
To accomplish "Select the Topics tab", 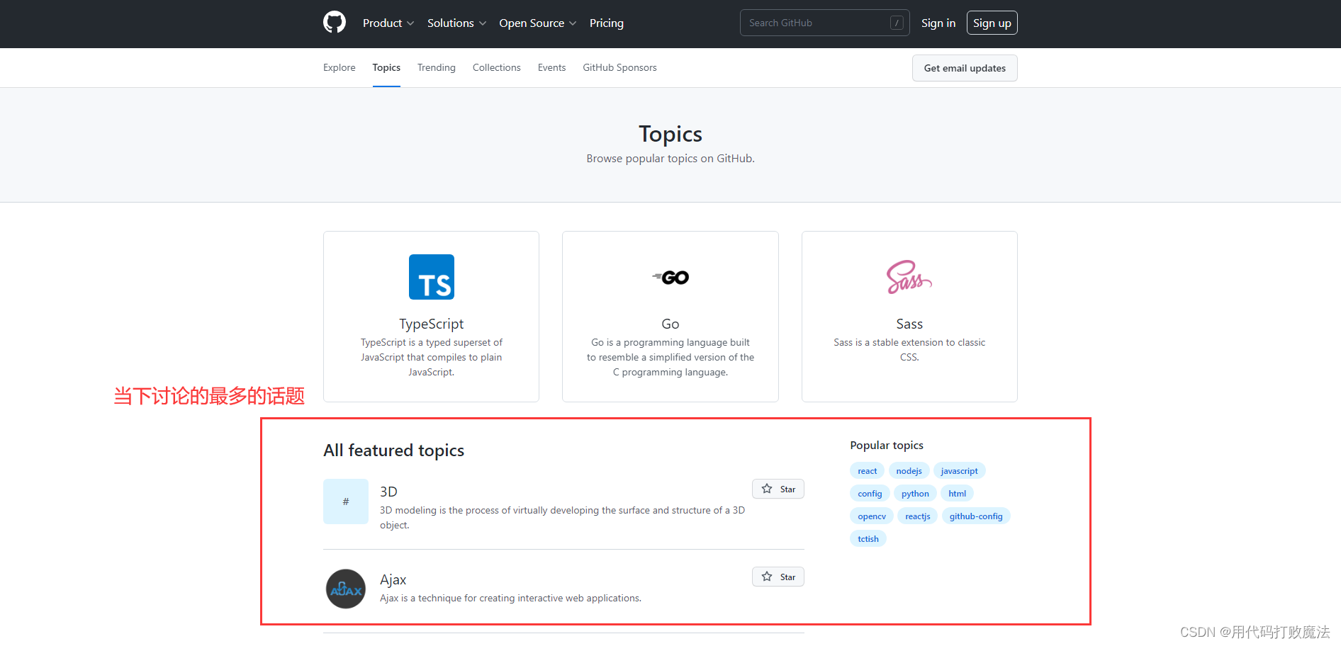I will coord(386,68).
